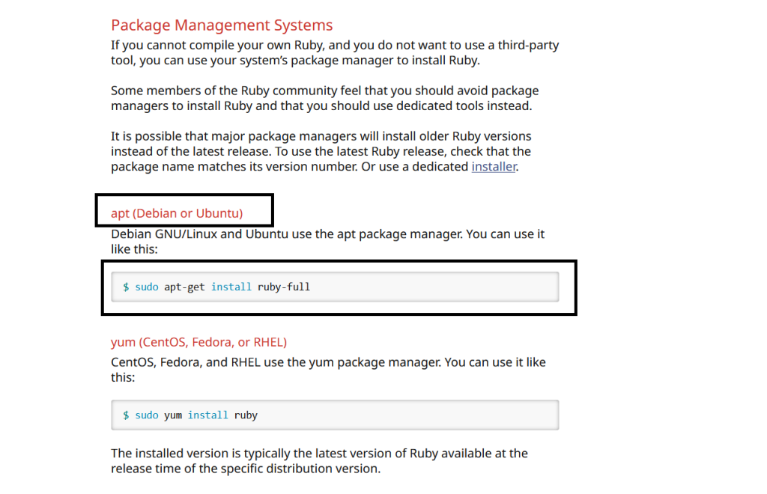
Task: Click "ruby-full" in the apt-get command
Action: click(284, 287)
